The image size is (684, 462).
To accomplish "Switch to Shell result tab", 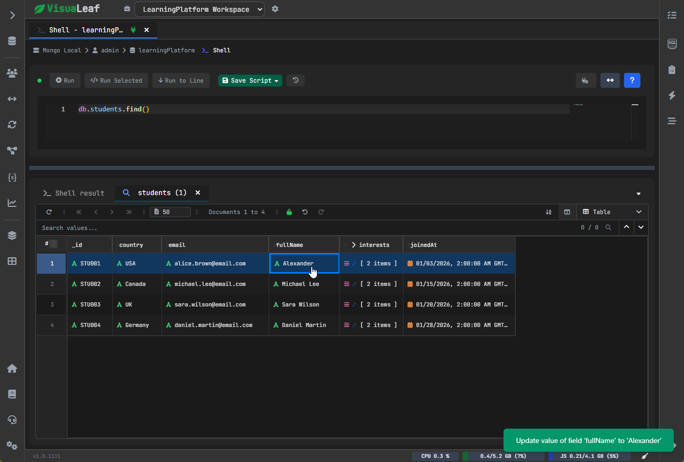I will 74,193.
